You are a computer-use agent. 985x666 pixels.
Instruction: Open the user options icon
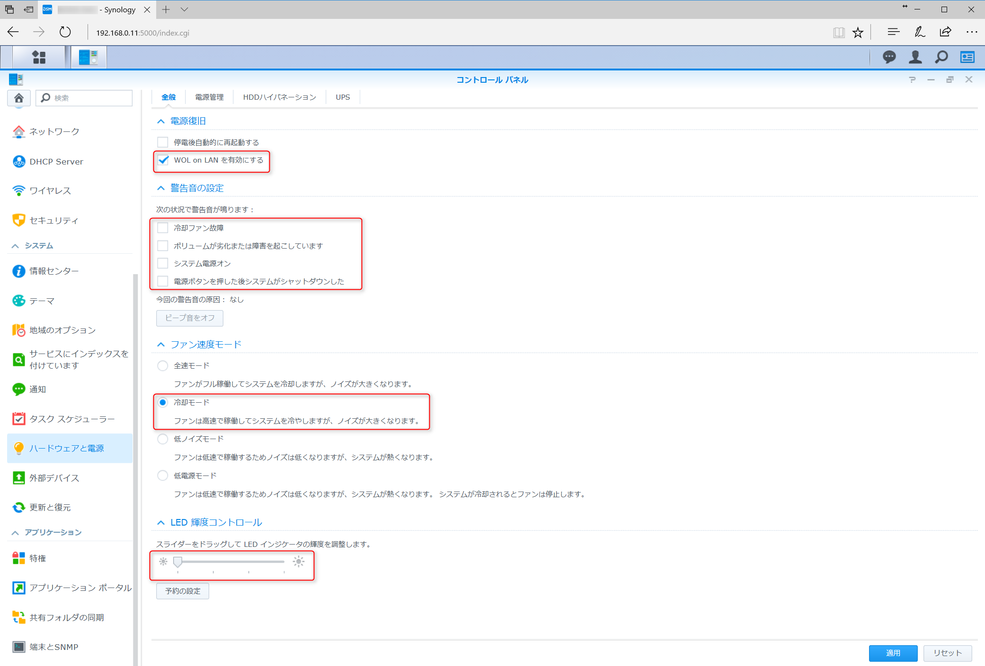coord(915,57)
